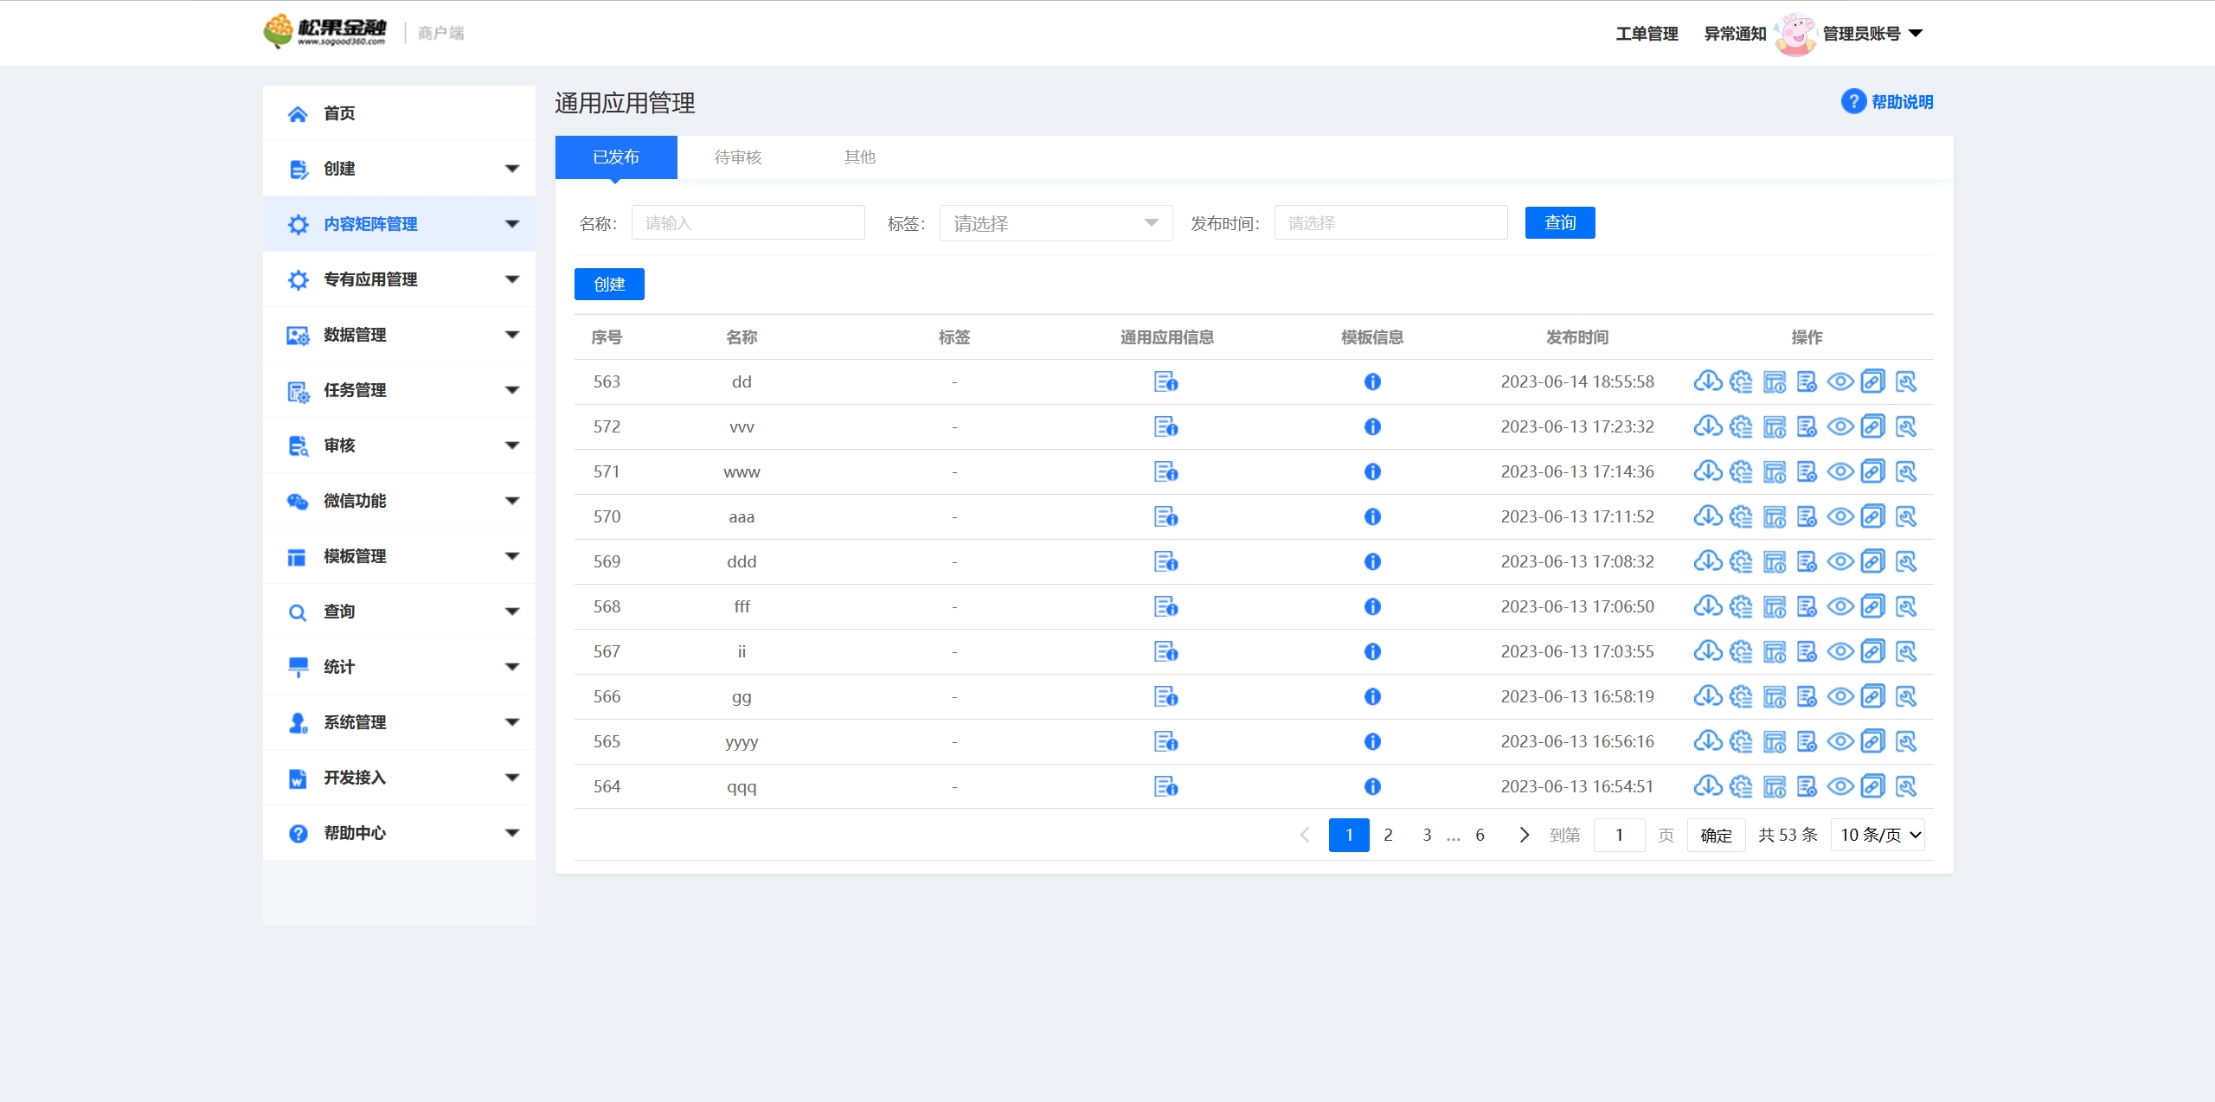This screenshot has height=1102, width=2215.
Task: Click the blue help question mark icon
Action: [x=1852, y=101]
